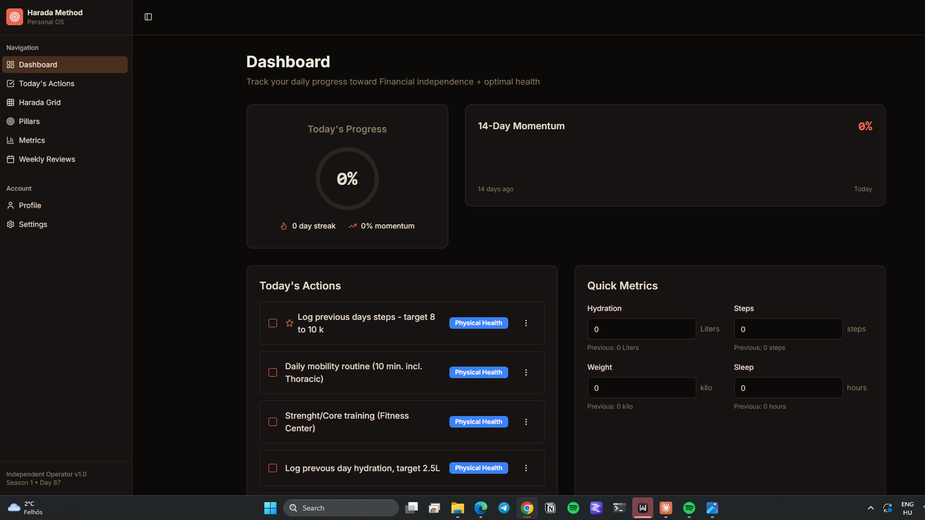Image resolution: width=925 pixels, height=520 pixels.
Task: Click Physical Health tag on steps action
Action: (478, 323)
